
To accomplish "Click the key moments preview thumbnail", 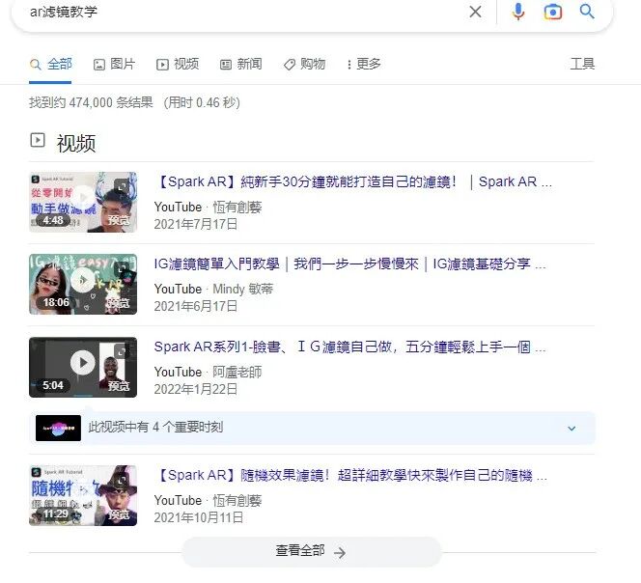I will (x=58, y=428).
